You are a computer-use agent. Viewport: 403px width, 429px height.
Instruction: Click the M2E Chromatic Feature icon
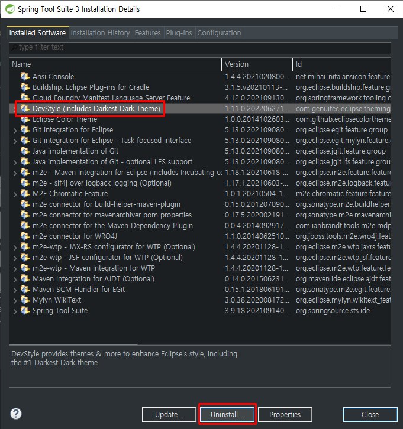(25, 194)
